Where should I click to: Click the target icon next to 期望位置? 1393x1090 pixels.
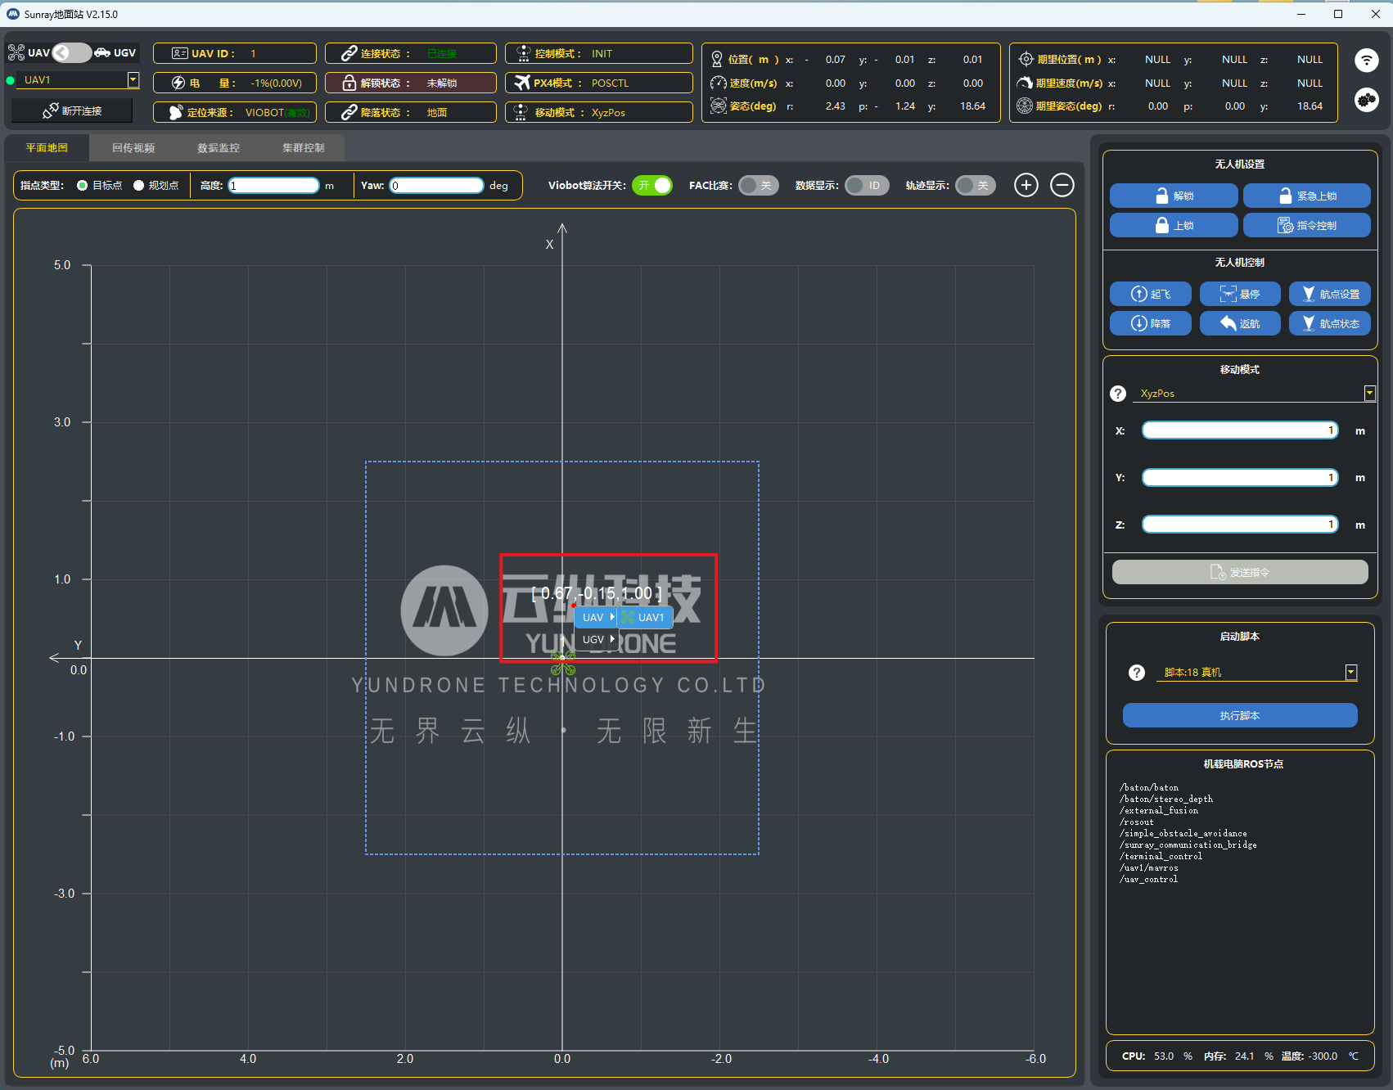[1026, 59]
